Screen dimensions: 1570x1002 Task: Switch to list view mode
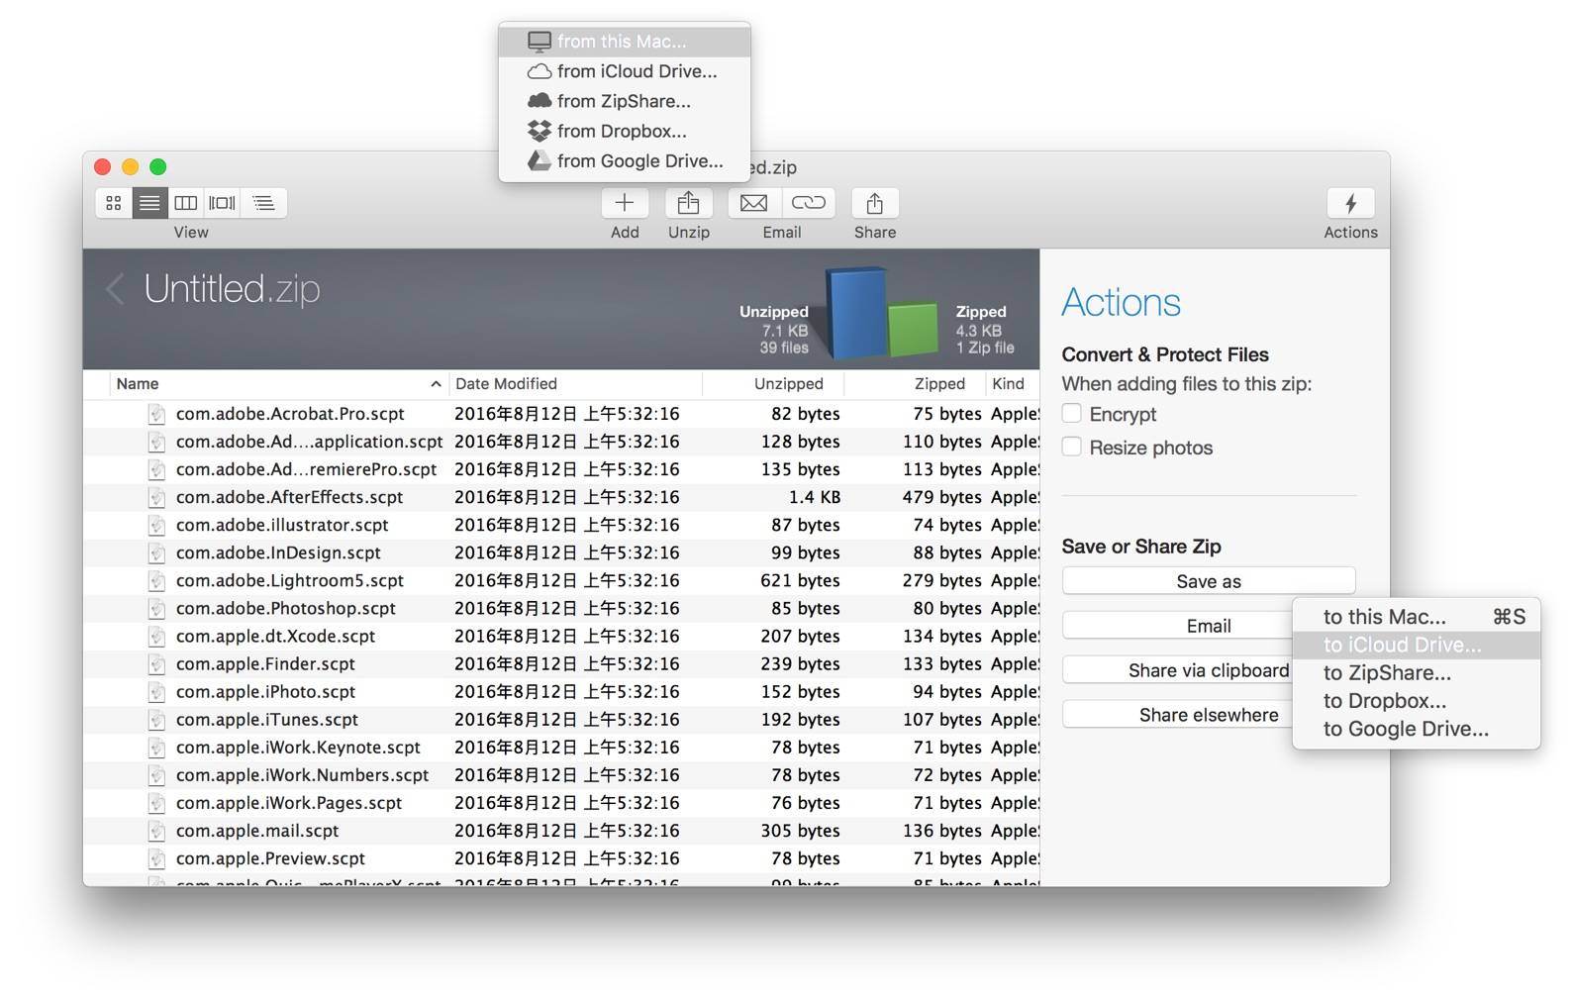tap(149, 203)
